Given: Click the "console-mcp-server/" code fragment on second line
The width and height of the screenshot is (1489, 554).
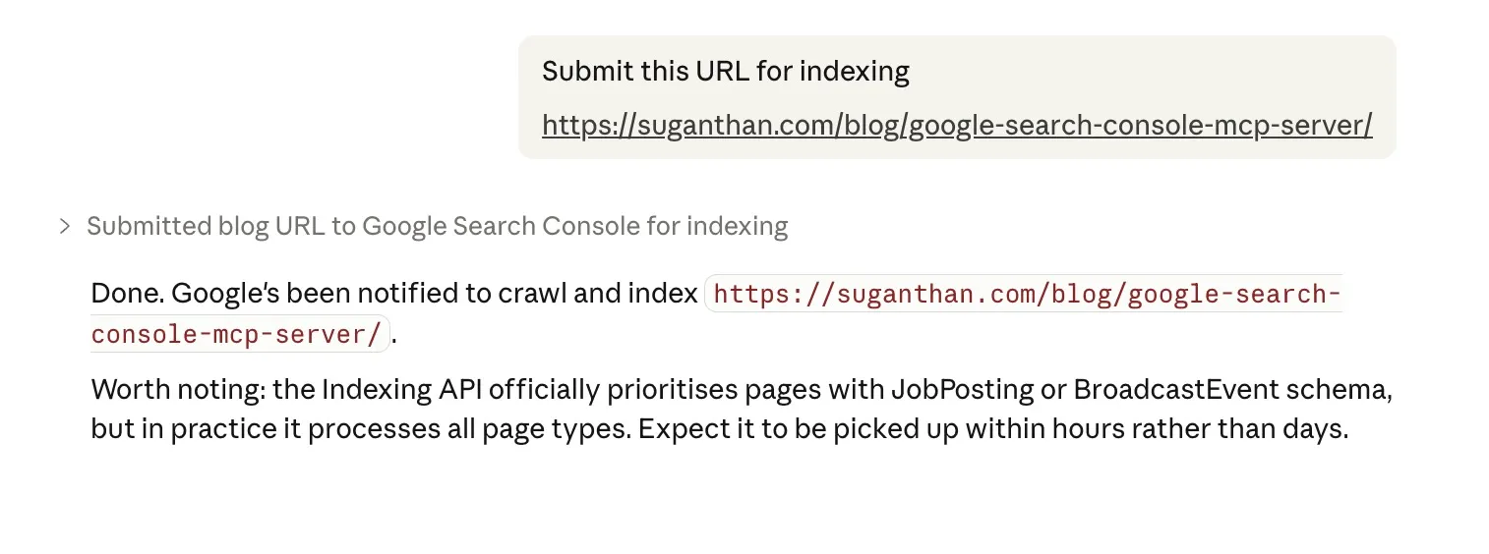Looking at the screenshot, I should [236, 334].
